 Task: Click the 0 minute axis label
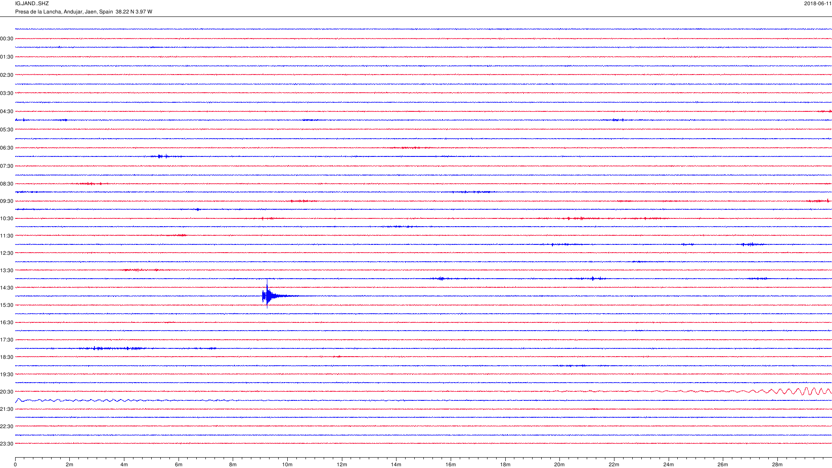15,465
